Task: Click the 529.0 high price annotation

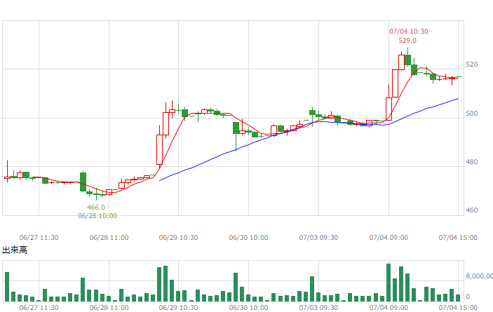Action: (x=407, y=41)
